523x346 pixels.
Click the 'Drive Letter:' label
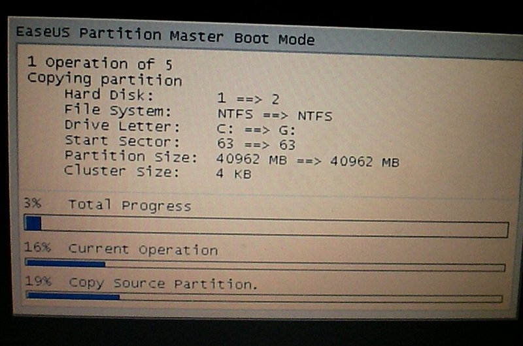tap(122, 126)
